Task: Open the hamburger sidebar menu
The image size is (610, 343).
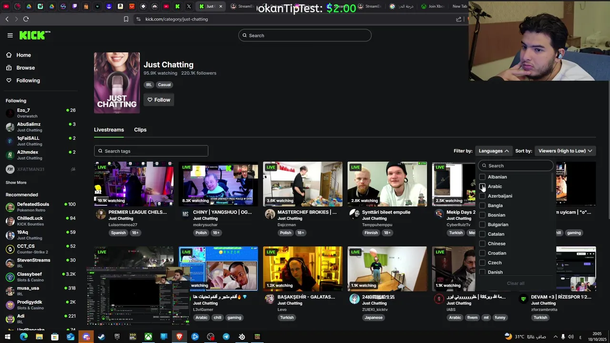Action: pos(10,35)
